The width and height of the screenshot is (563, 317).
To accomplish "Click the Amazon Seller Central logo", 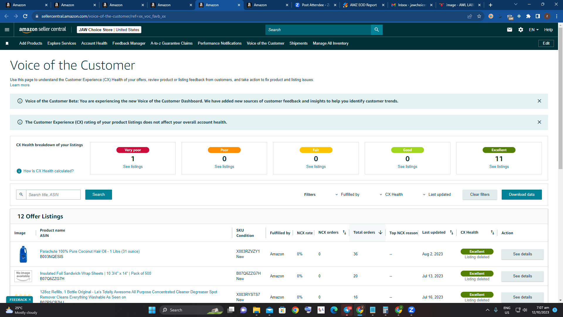I will pos(43,30).
